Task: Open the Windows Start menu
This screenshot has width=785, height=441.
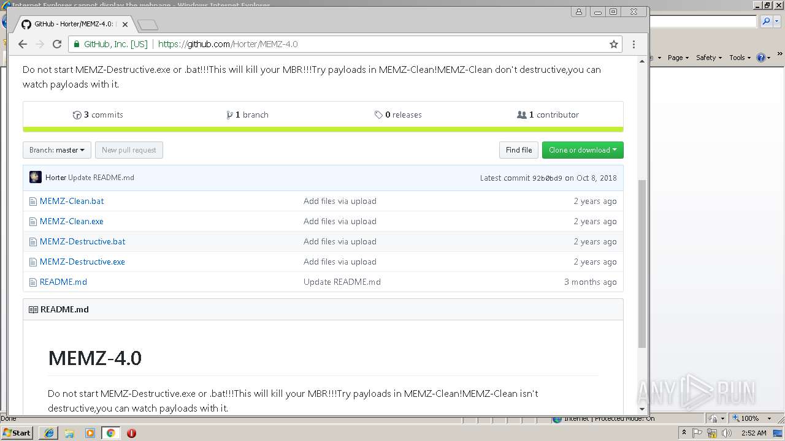Action: 17,432
